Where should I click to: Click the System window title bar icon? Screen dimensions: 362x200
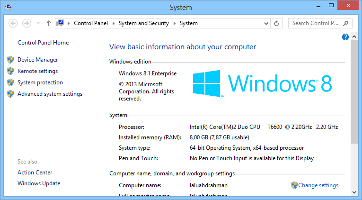click(x=9, y=8)
